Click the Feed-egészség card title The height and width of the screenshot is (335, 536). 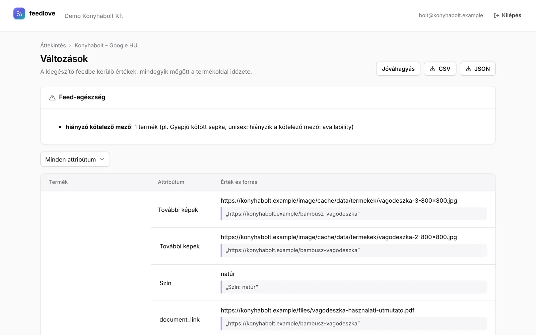click(x=82, y=97)
